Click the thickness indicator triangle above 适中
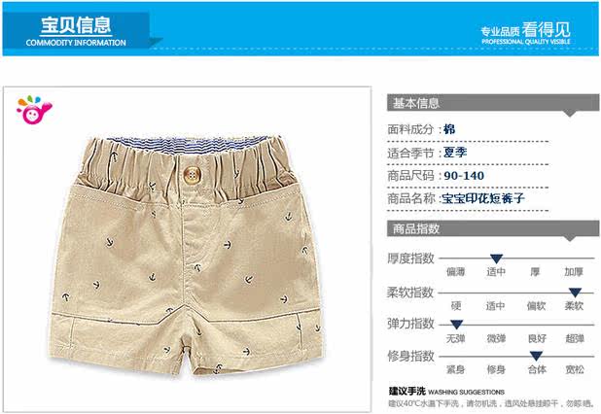The image size is (601, 414). tap(496, 259)
